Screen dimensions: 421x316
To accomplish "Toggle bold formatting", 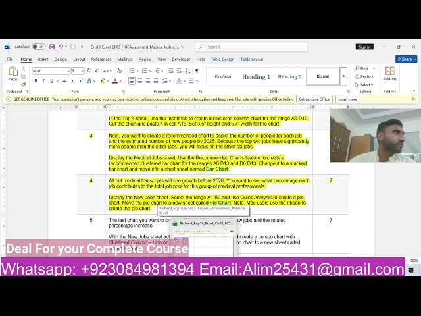I will [36, 81].
